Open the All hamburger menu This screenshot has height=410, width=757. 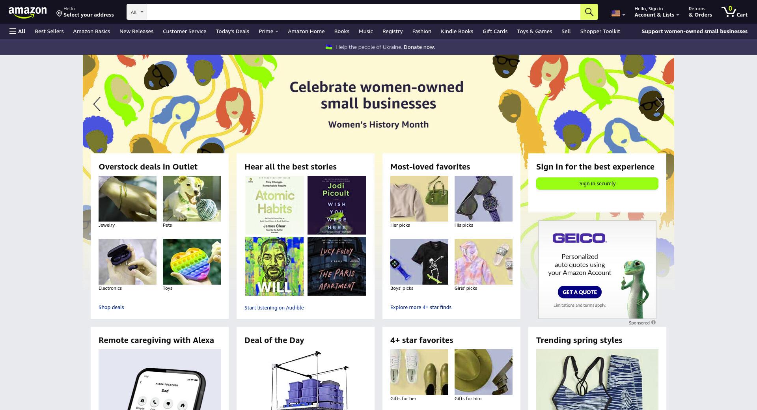(x=17, y=31)
